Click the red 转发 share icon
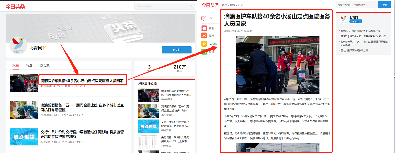Screen dimensions: 395x153 (x=204, y=28)
